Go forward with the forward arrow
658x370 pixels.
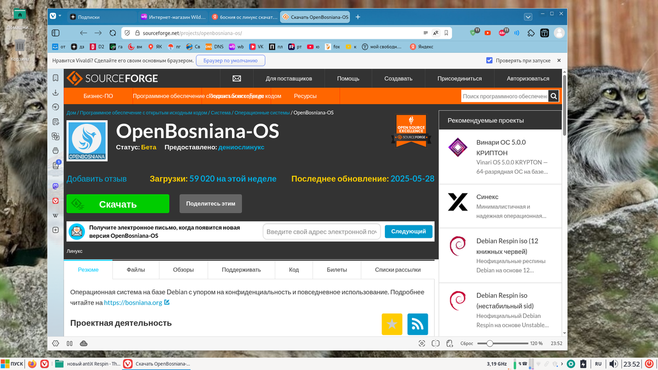click(98, 33)
